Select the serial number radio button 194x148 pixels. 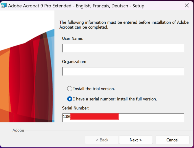[69, 99]
